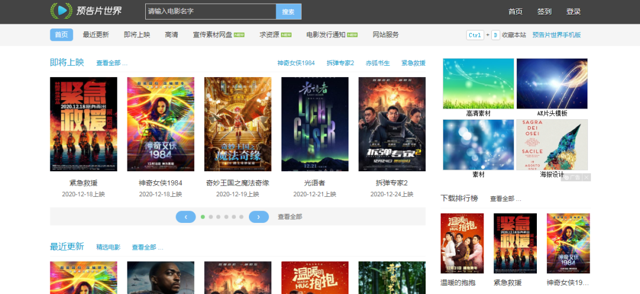Screen dimensions: 640x294
Task: Open 首页 link in top header
Action: pos(515,12)
